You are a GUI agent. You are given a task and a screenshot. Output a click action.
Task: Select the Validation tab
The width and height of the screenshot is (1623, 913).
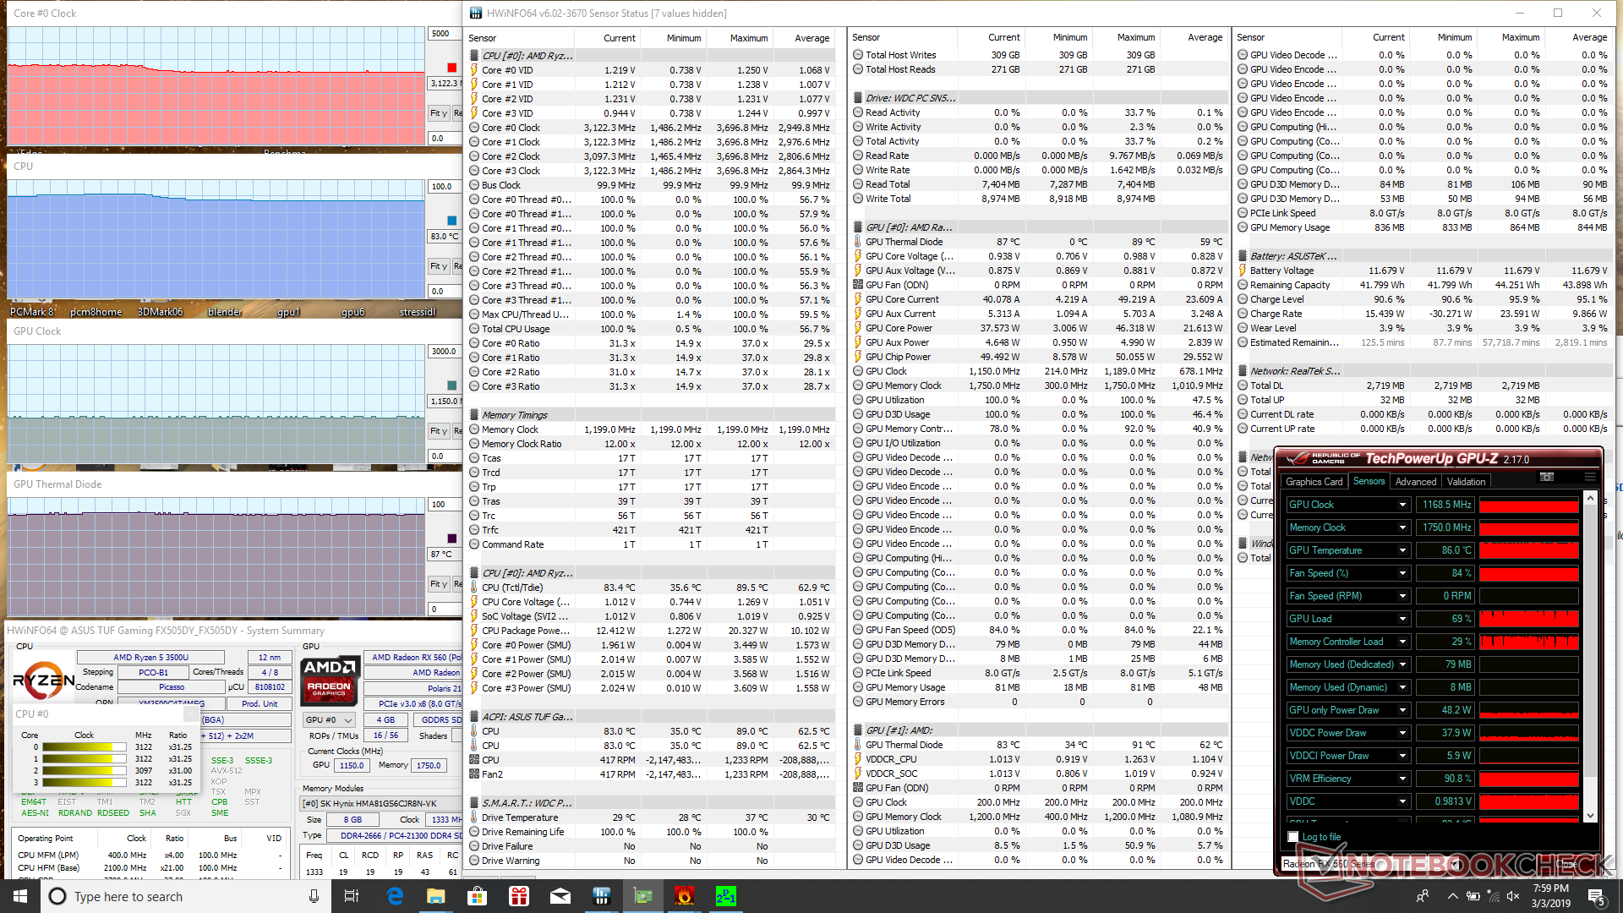(1466, 482)
